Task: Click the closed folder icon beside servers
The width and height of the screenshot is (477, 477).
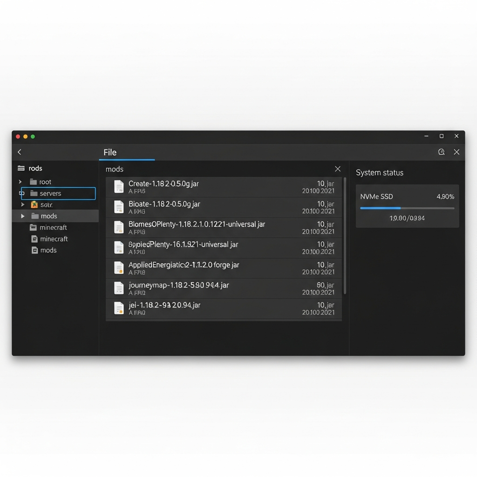Action: pyautogui.click(x=33, y=193)
